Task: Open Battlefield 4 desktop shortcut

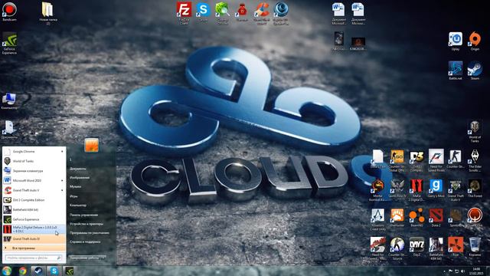Action: coord(436,248)
